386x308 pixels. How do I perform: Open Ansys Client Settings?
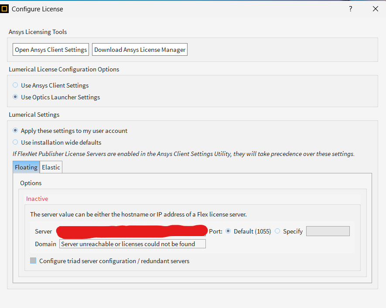(51, 50)
